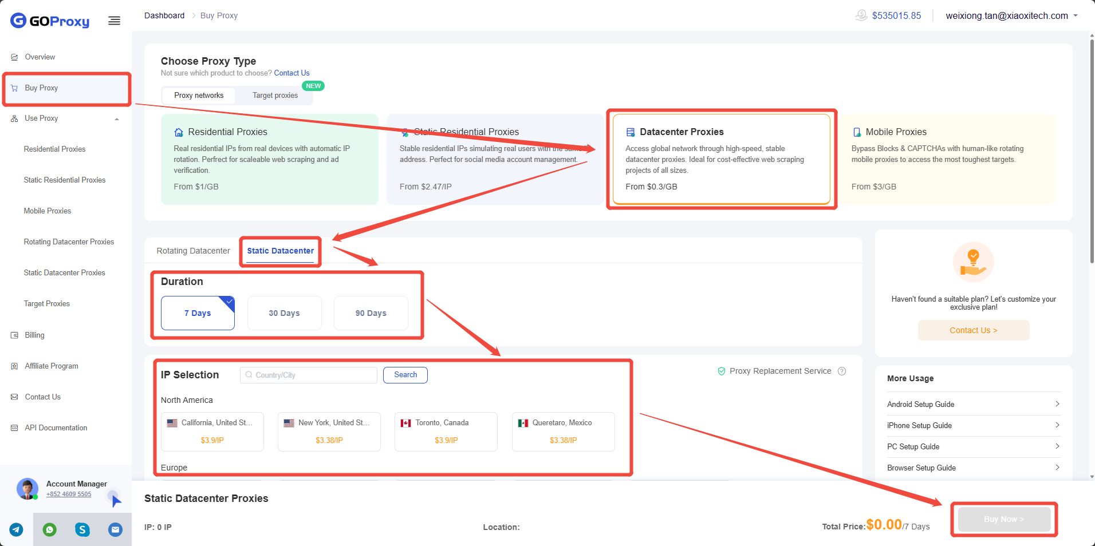This screenshot has height=546, width=1095.
Task: Select the 7 Days duration option
Action: click(x=198, y=313)
